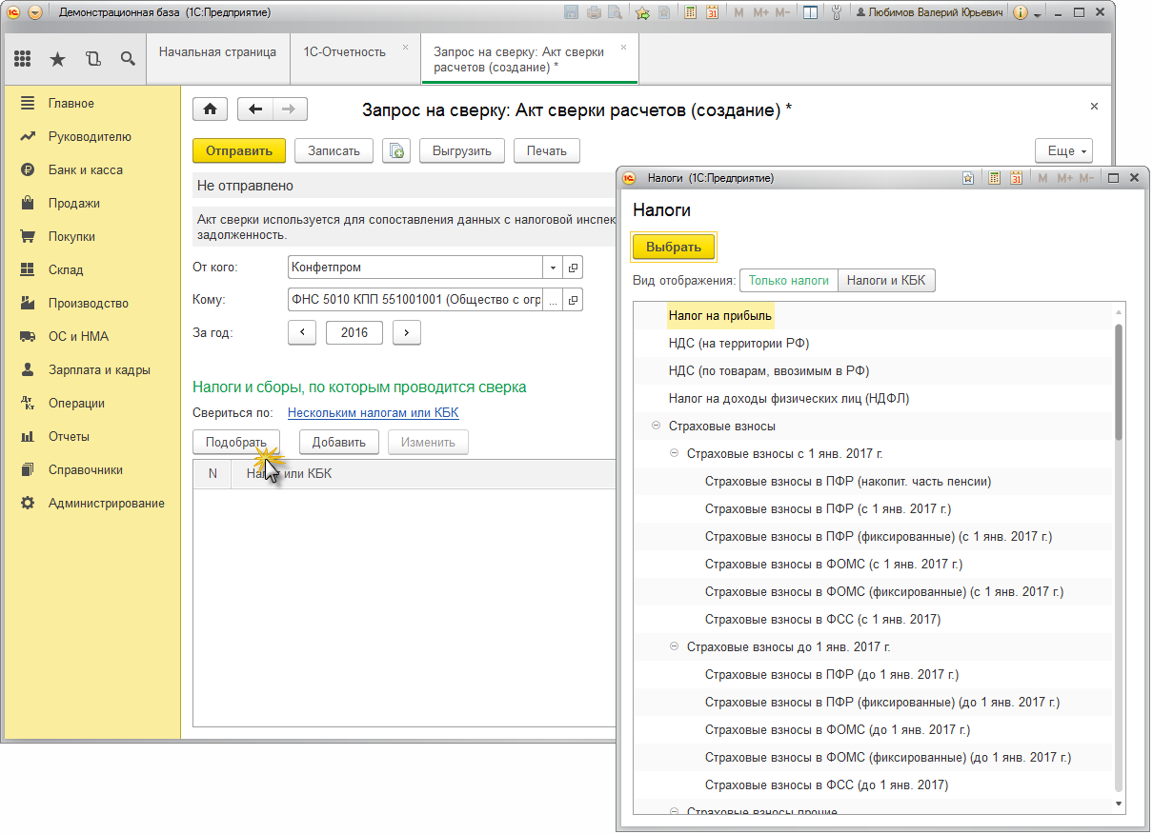The width and height of the screenshot is (1153, 834).
Task: Open selection ellipsis in Кому field
Action: [553, 300]
